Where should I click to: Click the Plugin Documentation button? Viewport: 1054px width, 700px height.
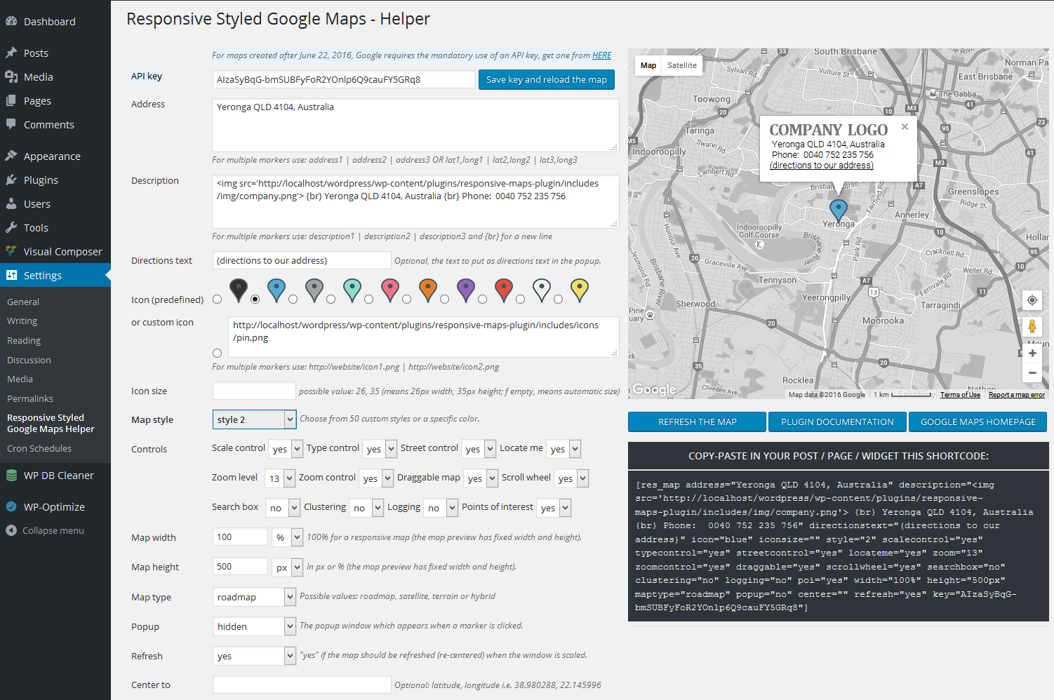837,422
